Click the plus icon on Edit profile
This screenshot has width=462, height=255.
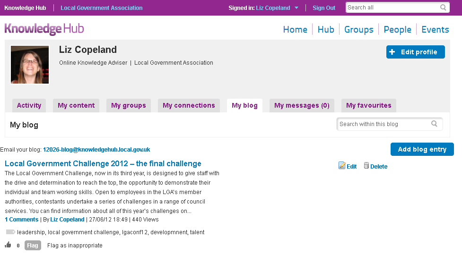pos(392,52)
